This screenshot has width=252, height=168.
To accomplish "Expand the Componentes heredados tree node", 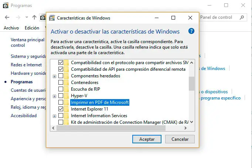I will click(x=54, y=76).
